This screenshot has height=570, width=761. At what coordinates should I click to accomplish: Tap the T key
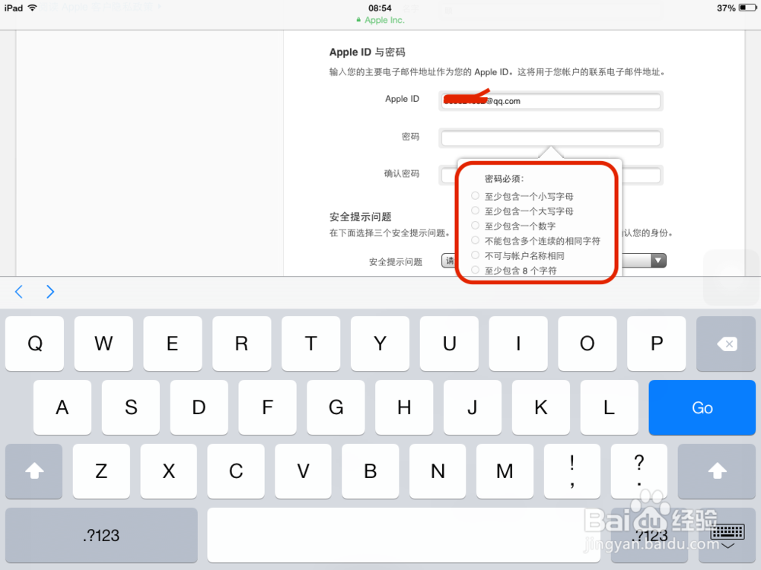[x=310, y=344]
